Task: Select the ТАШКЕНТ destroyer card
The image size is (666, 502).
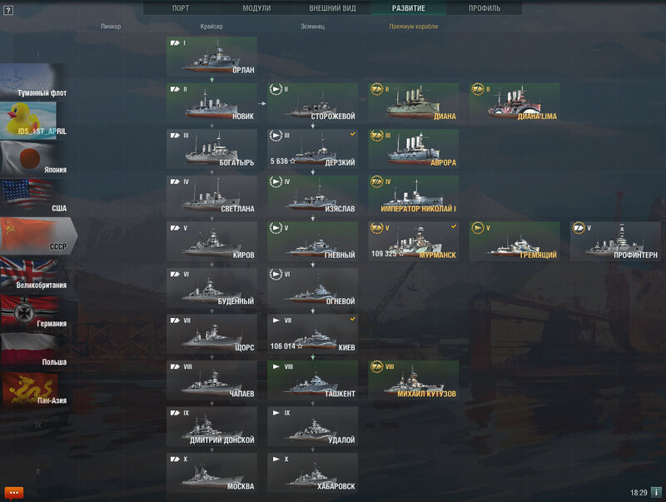Action: tap(313, 380)
